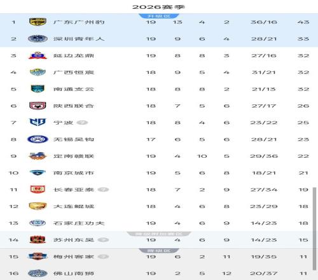Open the 无锡吴钩 round badge

[38, 139]
